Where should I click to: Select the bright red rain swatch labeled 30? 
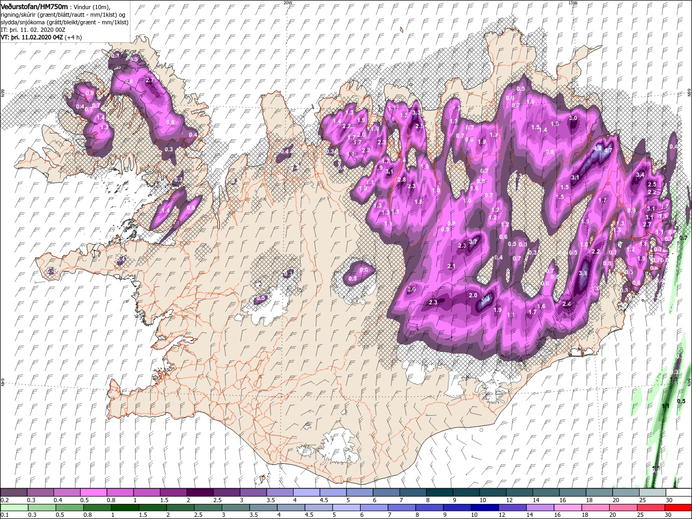[x=677, y=508]
